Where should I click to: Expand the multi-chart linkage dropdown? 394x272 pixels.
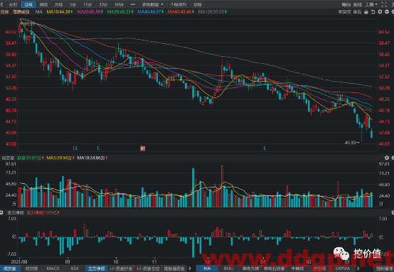152,4
